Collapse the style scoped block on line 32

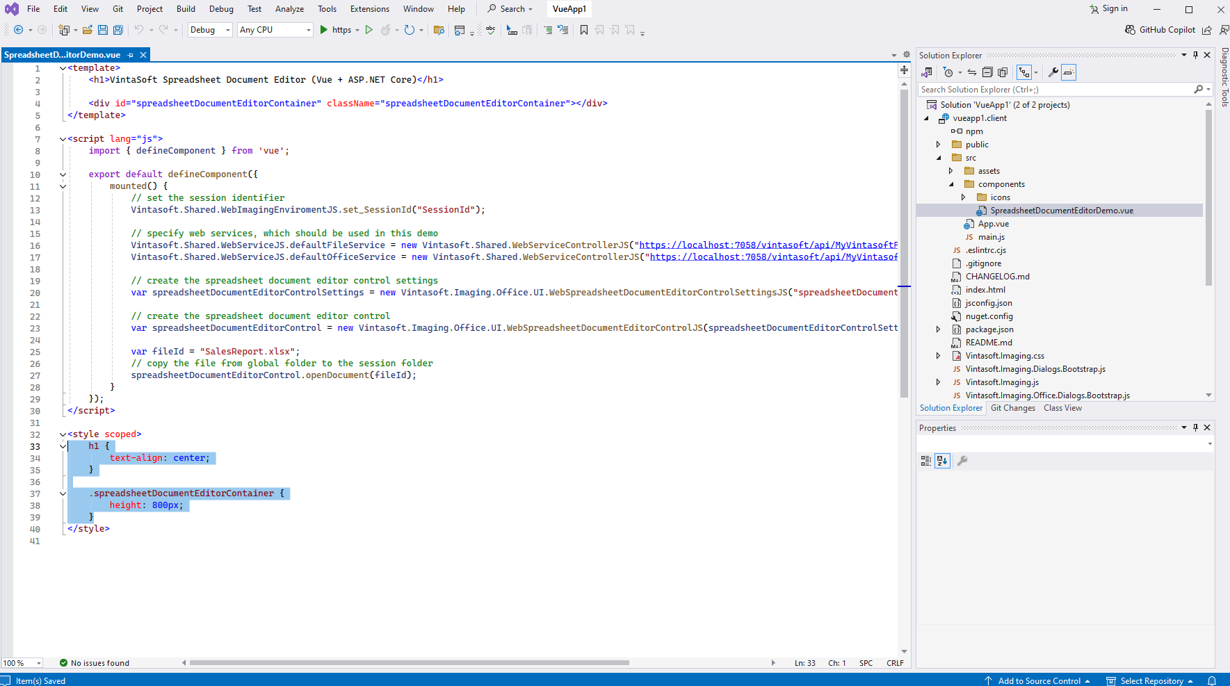(x=63, y=434)
